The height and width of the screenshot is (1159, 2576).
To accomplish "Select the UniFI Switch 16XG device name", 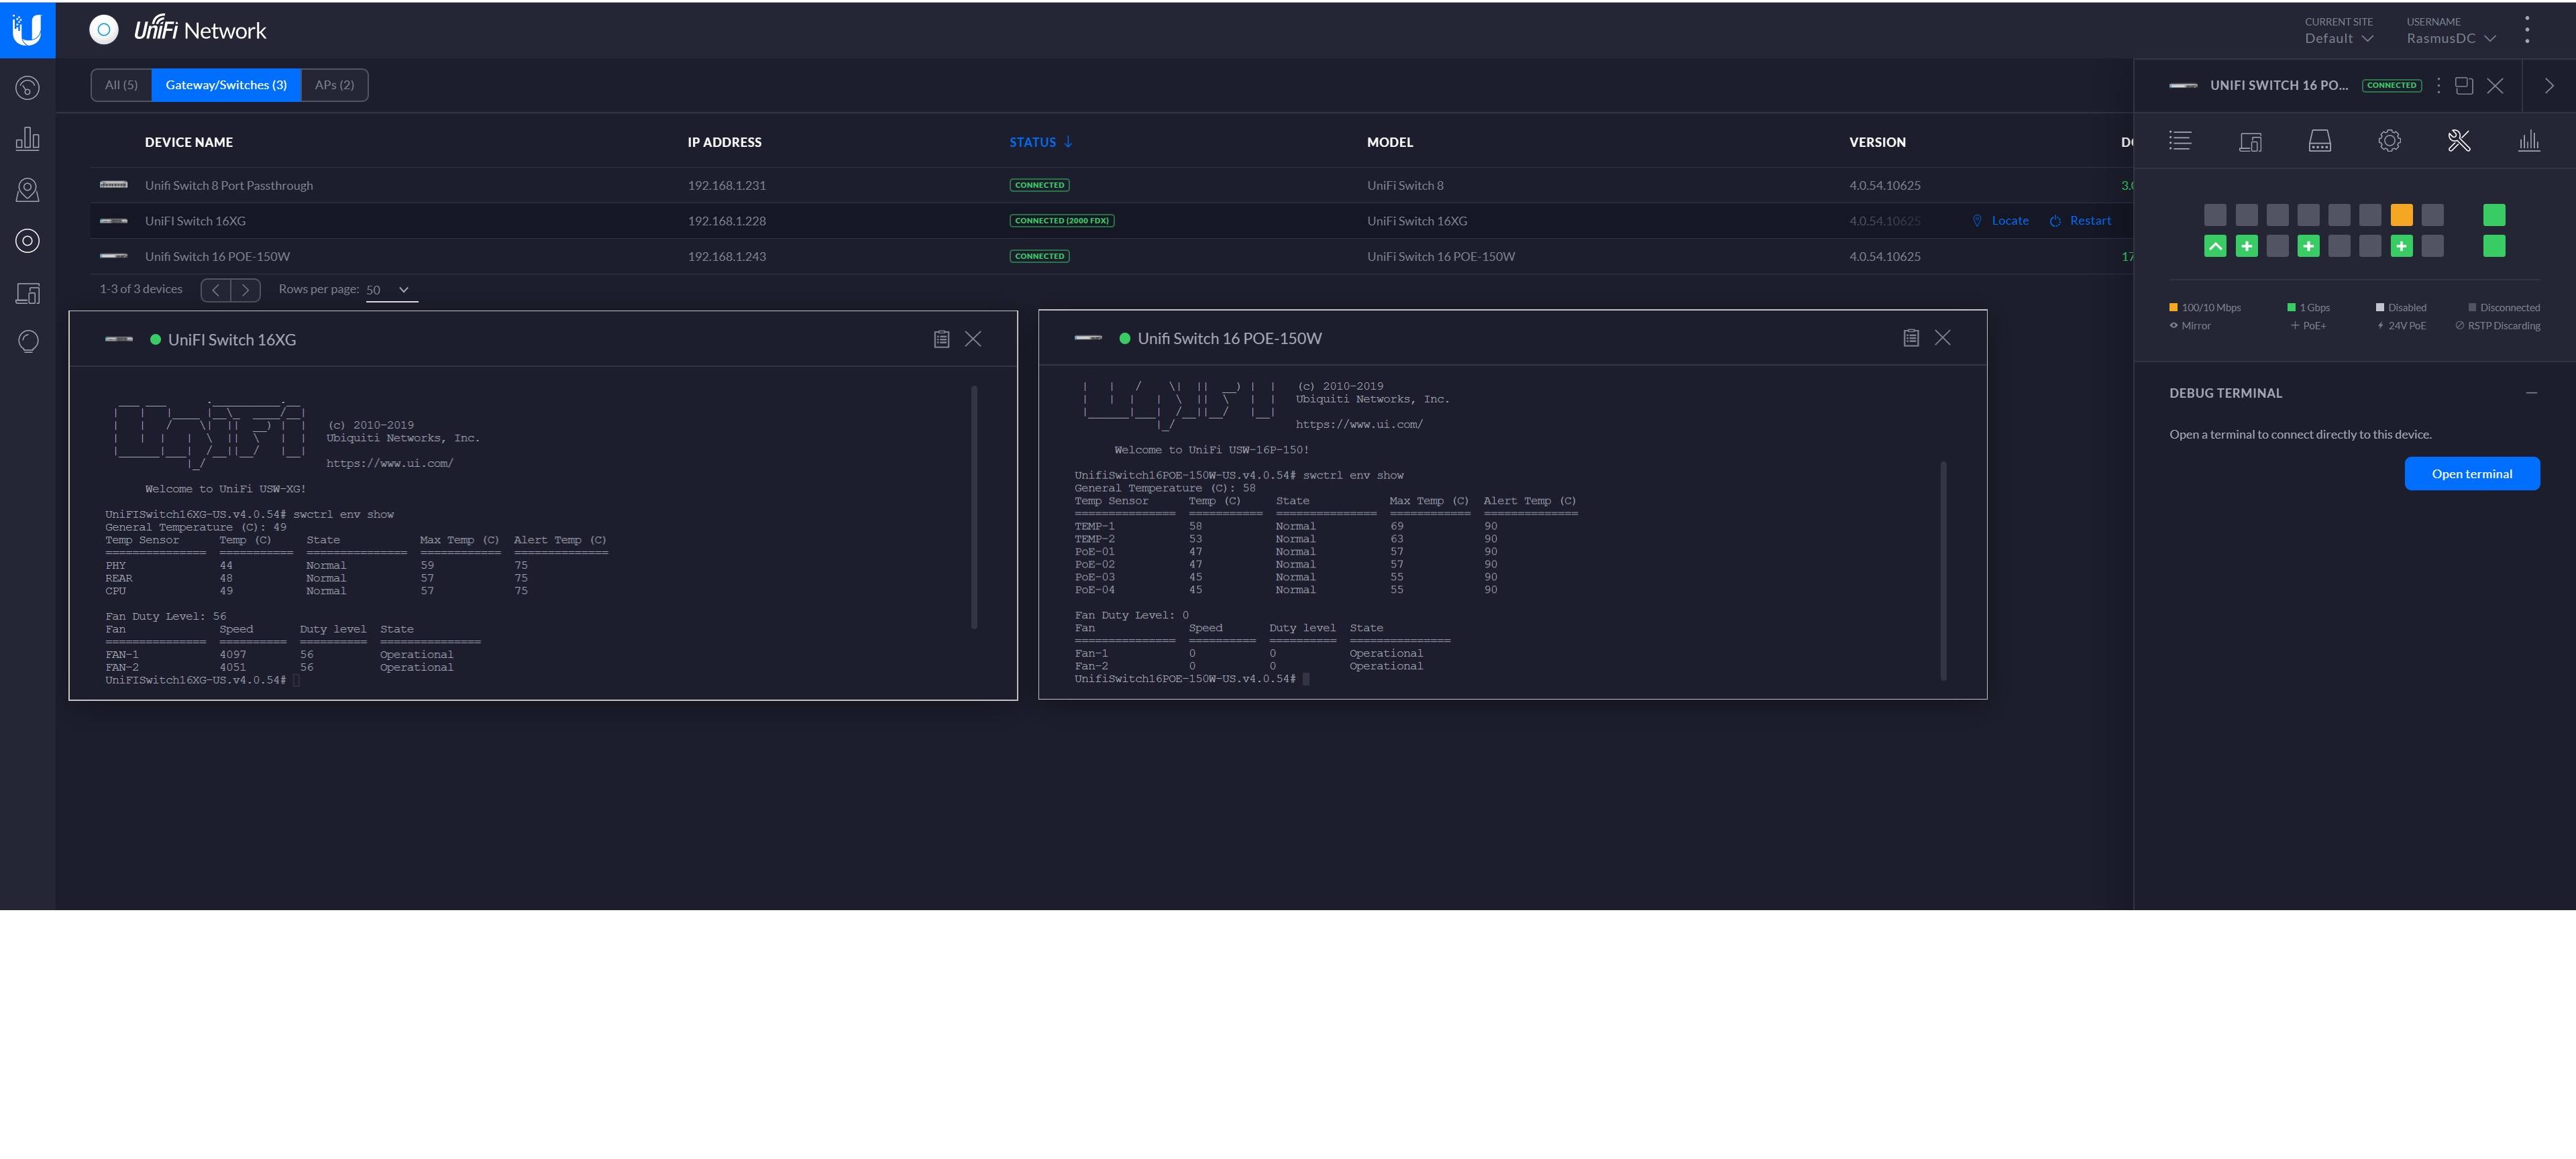I will 195,221.
